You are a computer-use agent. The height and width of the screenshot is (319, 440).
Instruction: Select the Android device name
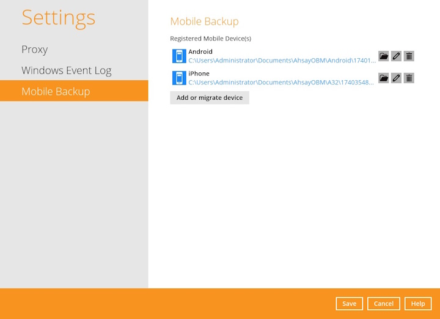[x=200, y=52]
